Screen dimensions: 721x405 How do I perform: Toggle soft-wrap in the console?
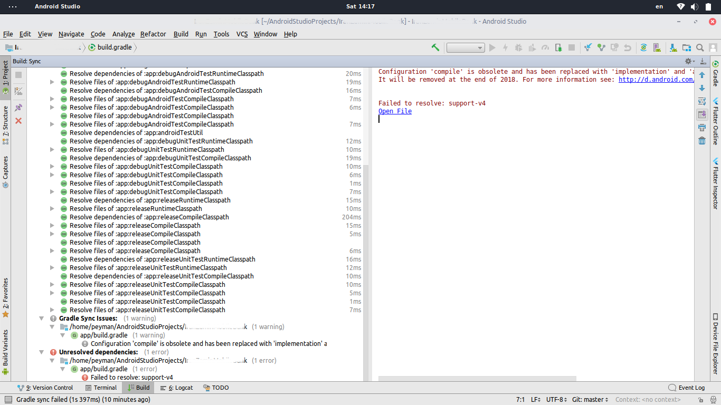pos(702,101)
